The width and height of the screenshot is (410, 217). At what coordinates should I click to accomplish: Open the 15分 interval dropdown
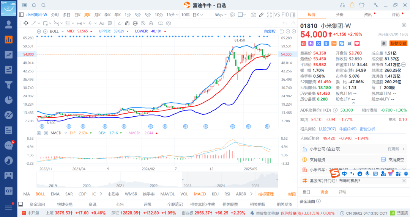tap(173, 15)
